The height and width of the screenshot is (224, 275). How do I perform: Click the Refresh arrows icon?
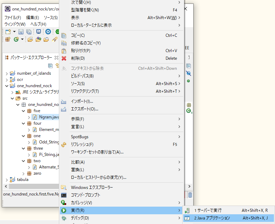tap(64, 144)
